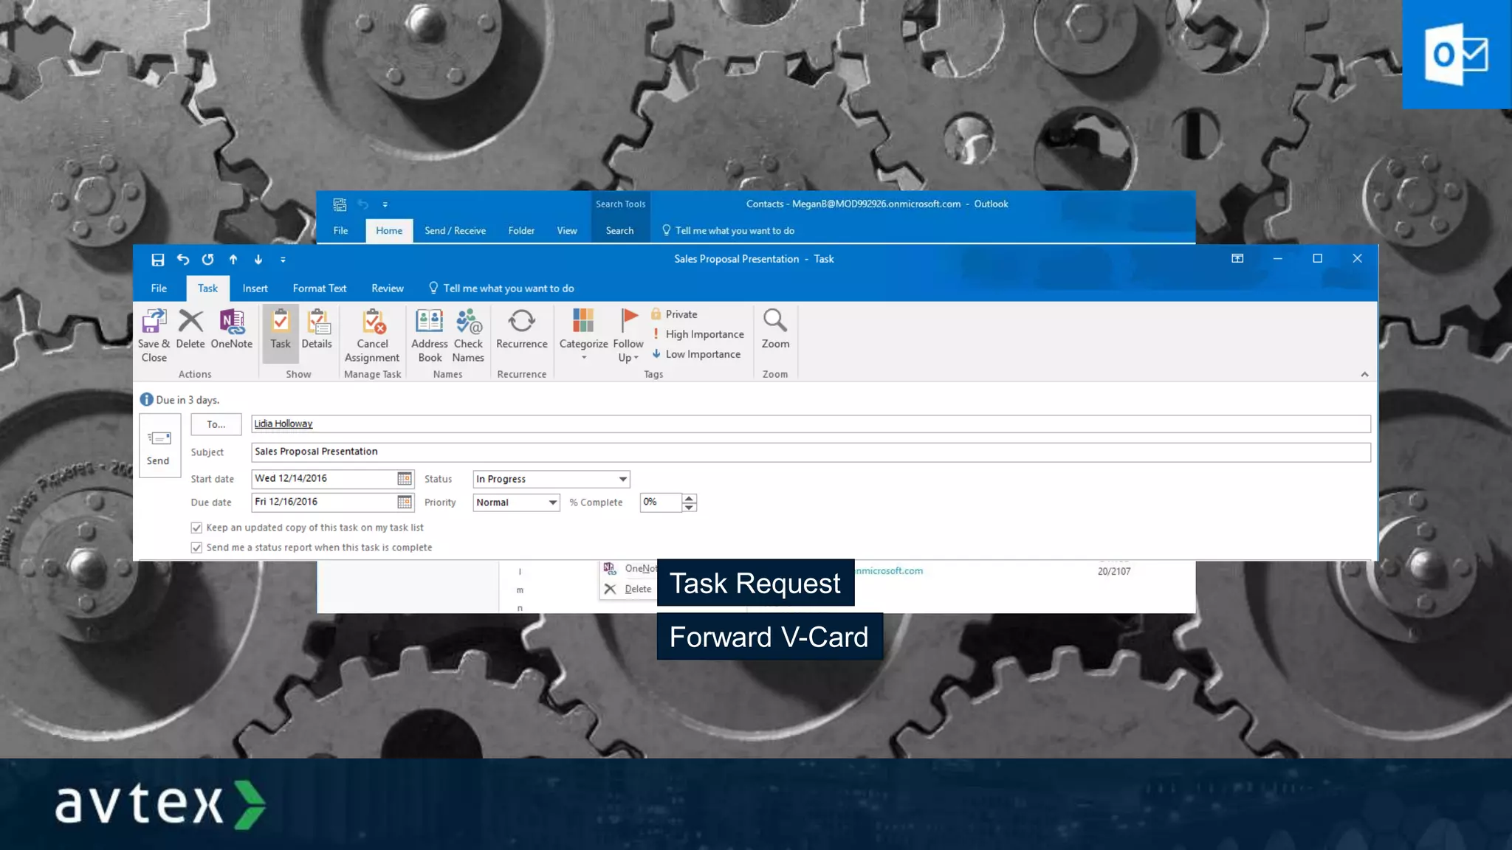Screen dimensions: 1512x850
Task: Undo using quick access toolbar arrow
Action: tap(183, 260)
